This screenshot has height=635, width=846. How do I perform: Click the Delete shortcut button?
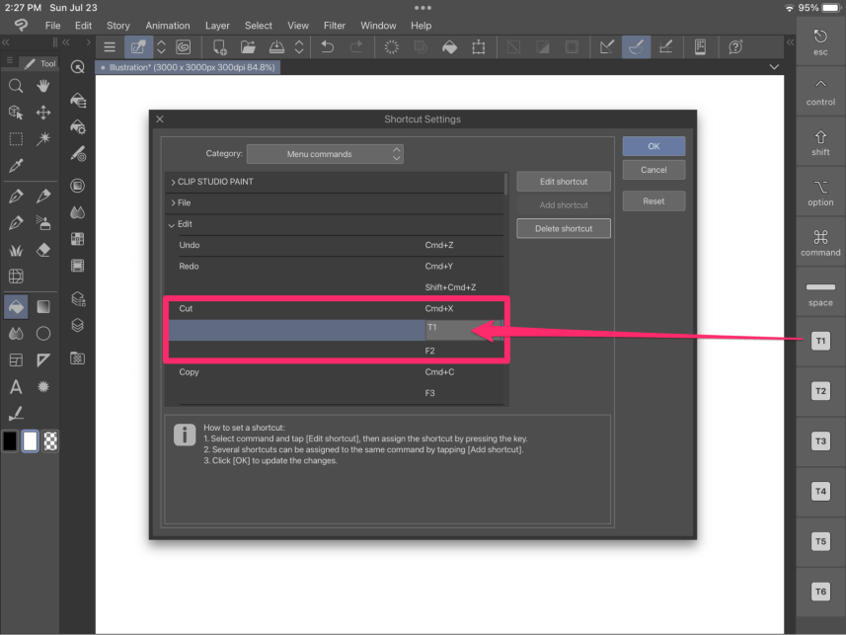[564, 229]
